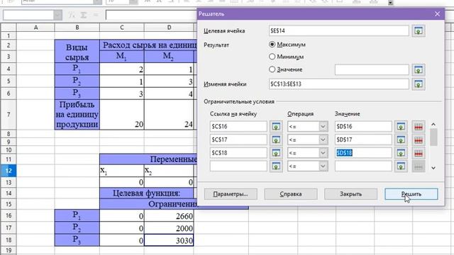
Task: Click cell containing 3030
Action: 169,240
